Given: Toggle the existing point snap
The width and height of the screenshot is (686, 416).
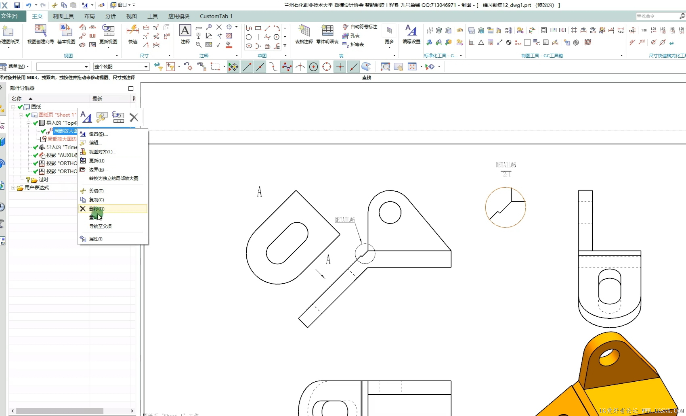Looking at the screenshot, I should click(x=340, y=67).
